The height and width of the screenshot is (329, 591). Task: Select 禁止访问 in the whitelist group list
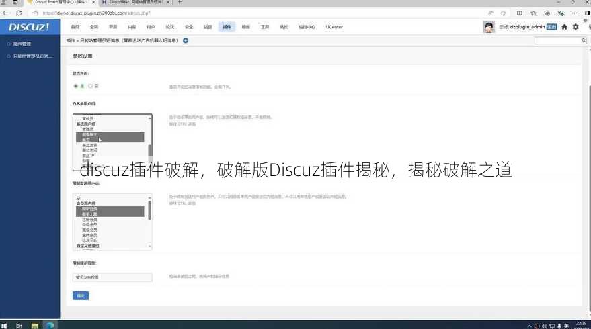(89, 150)
